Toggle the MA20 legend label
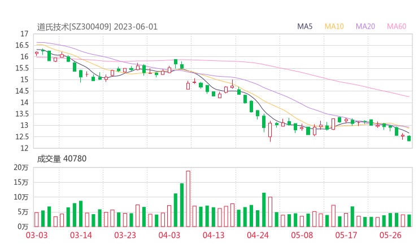418x248 pixels. pos(365,26)
